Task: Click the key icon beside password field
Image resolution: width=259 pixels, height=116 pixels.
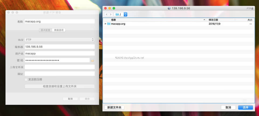Action: pyautogui.click(x=93, y=61)
